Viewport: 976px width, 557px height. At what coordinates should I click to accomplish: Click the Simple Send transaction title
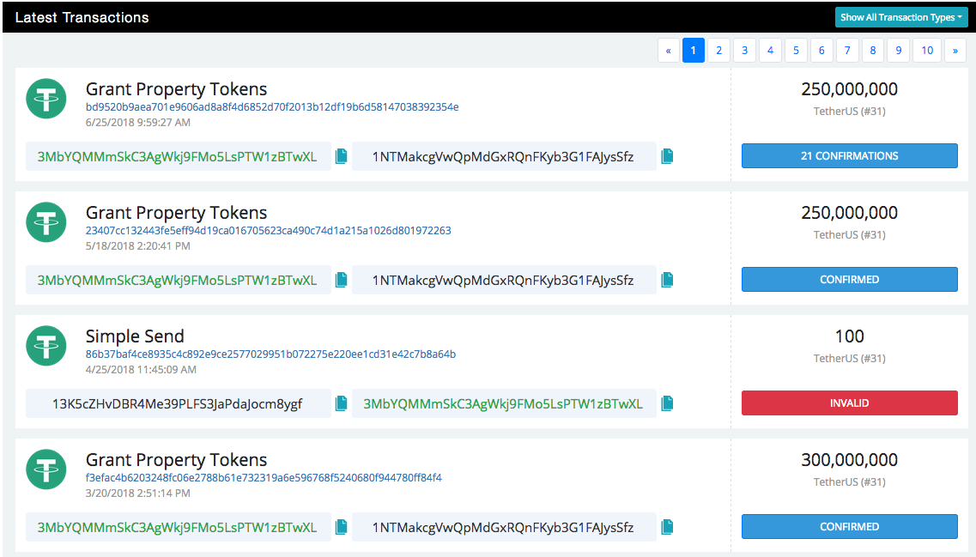coord(135,336)
